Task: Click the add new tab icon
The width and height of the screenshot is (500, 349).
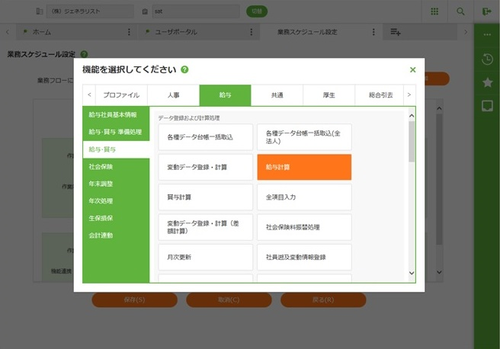Action: (396, 32)
